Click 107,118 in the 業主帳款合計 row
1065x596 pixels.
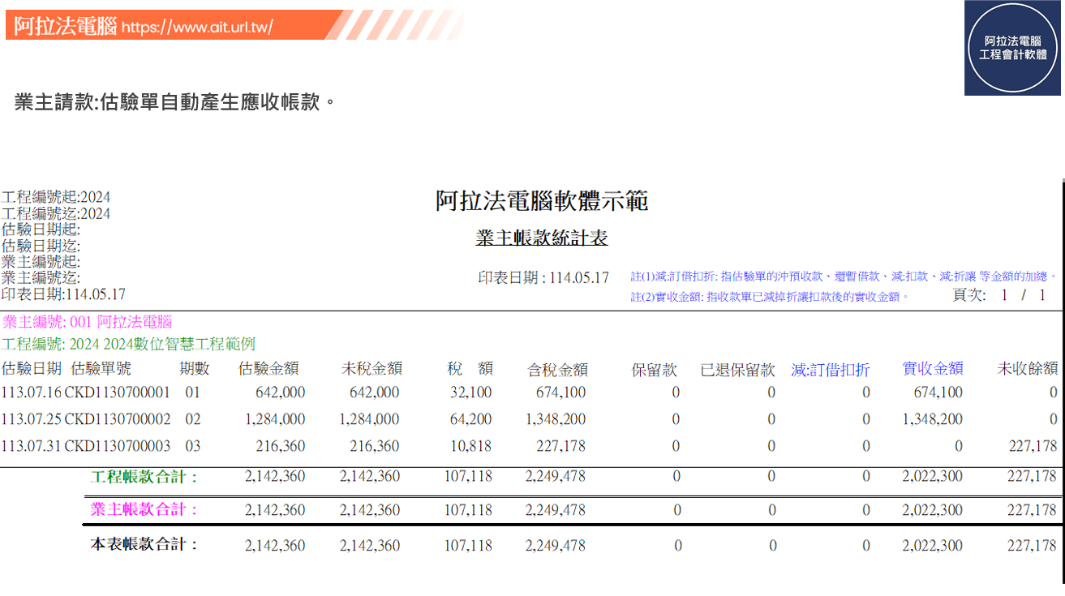tap(468, 510)
